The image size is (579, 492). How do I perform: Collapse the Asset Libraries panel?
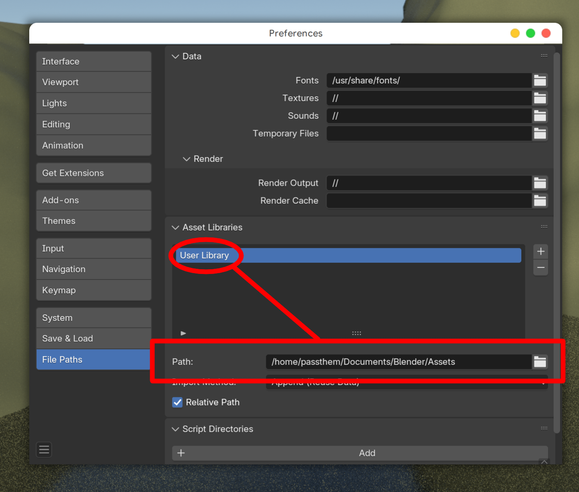(x=175, y=228)
